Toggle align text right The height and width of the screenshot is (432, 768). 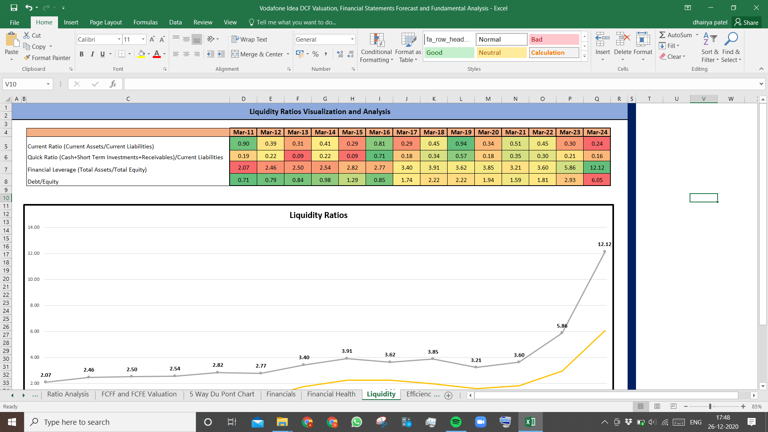click(196, 54)
